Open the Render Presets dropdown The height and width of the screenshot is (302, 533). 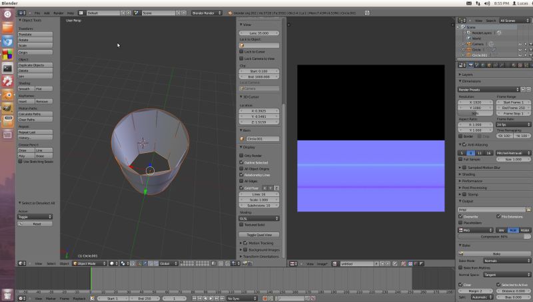pyautogui.click(x=488, y=90)
